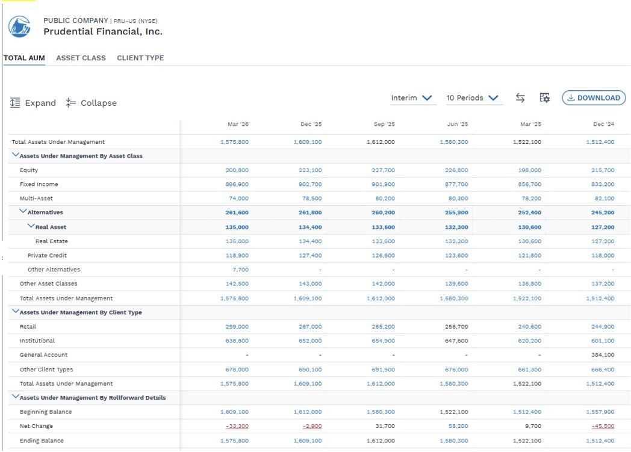
Task: Switch to the CLIENT TYPE tab
Action: point(140,58)
